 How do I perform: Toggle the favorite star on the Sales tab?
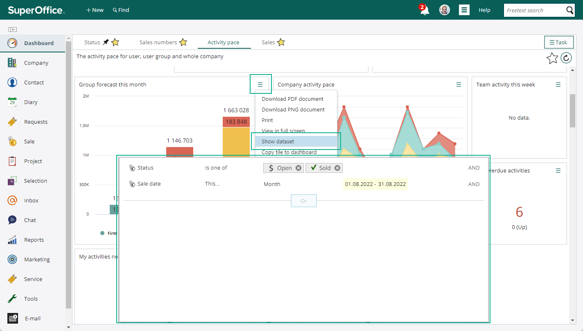[x=281, y=42]
